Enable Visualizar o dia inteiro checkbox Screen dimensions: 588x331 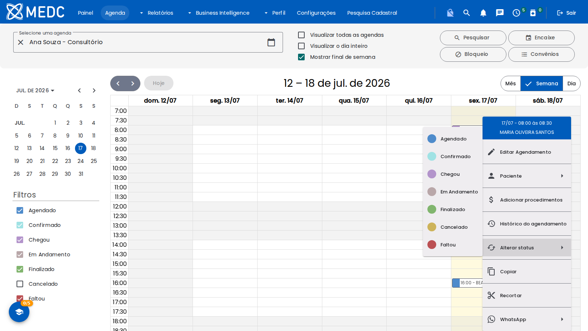point(301,46)
